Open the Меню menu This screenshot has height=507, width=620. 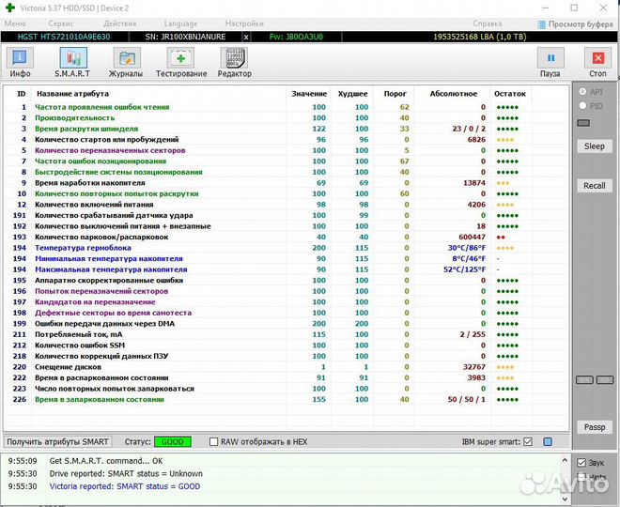click(x=16, y=23)
